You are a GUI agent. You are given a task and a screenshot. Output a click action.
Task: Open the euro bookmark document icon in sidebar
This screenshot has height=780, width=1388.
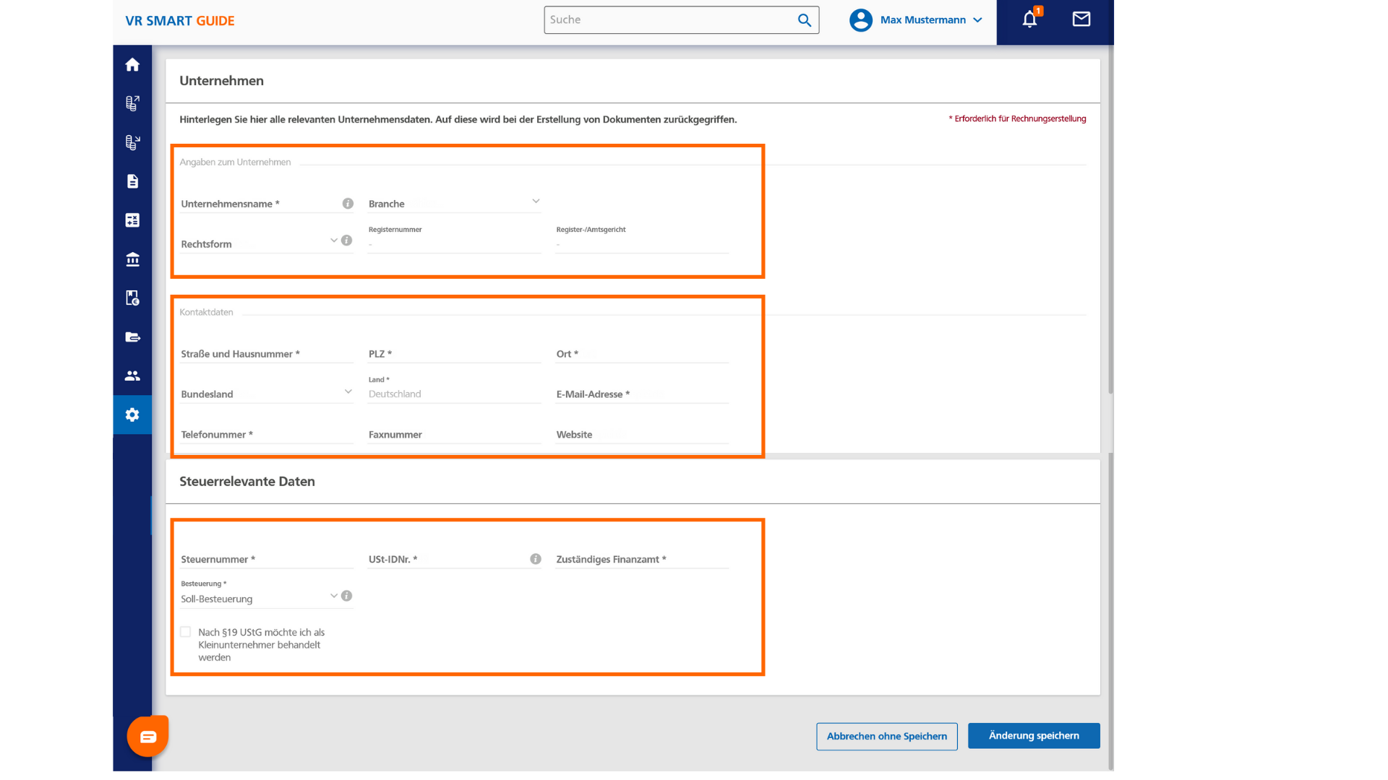(132, 298)
